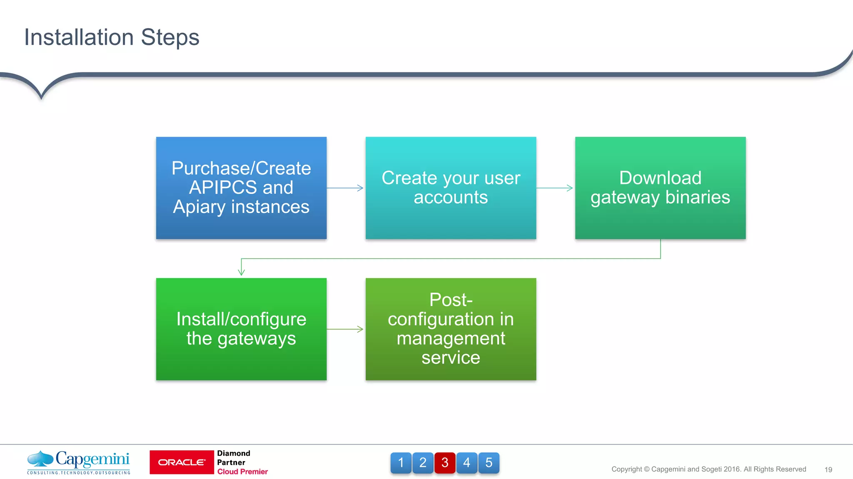Click the red Oracle logo badge
853x479 pixels.
tap(182, 462)
